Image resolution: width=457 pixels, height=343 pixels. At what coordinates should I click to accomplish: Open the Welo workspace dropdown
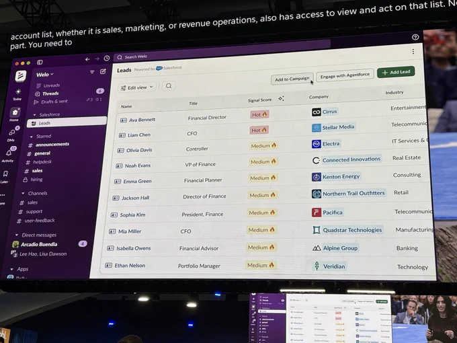click(45, 75)
